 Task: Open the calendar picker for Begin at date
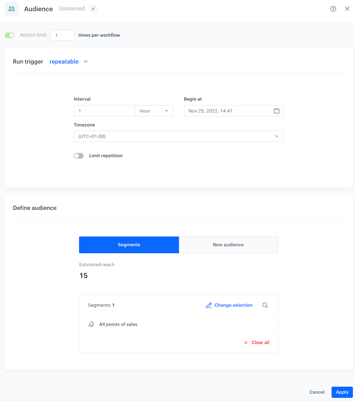click(x=277, y=110)
